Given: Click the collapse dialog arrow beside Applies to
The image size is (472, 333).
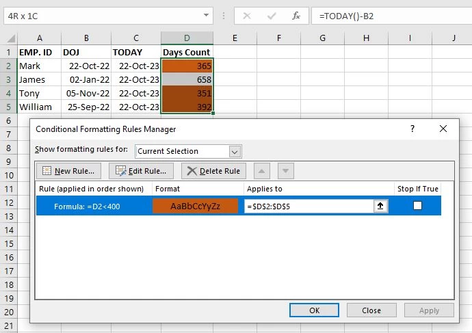Looking at the screenshot, I should click(380, 206).
